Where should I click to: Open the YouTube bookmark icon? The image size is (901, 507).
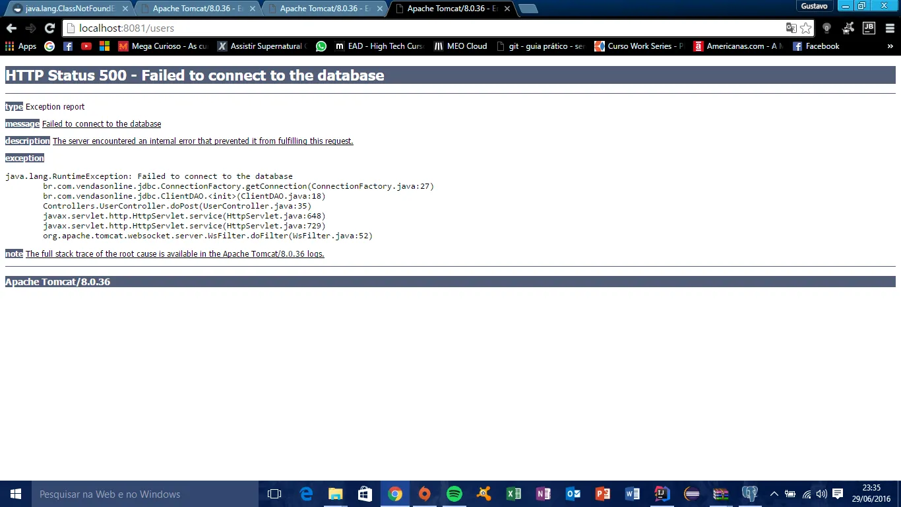tap(86, 46)
